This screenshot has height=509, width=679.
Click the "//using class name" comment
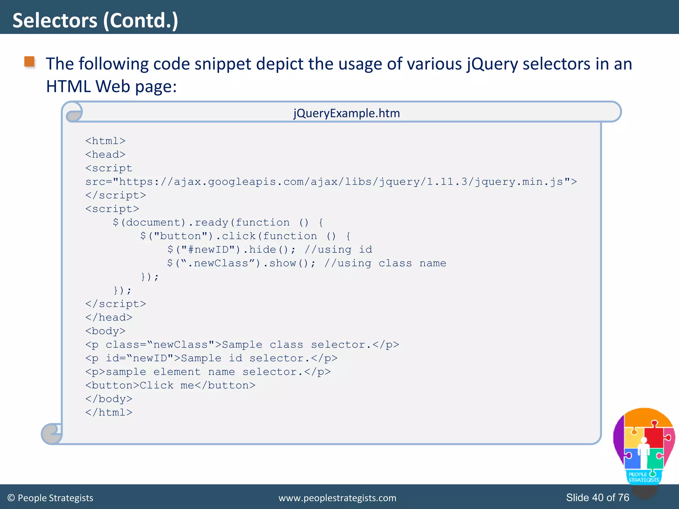pyautogui.click(x=385, y=263)
